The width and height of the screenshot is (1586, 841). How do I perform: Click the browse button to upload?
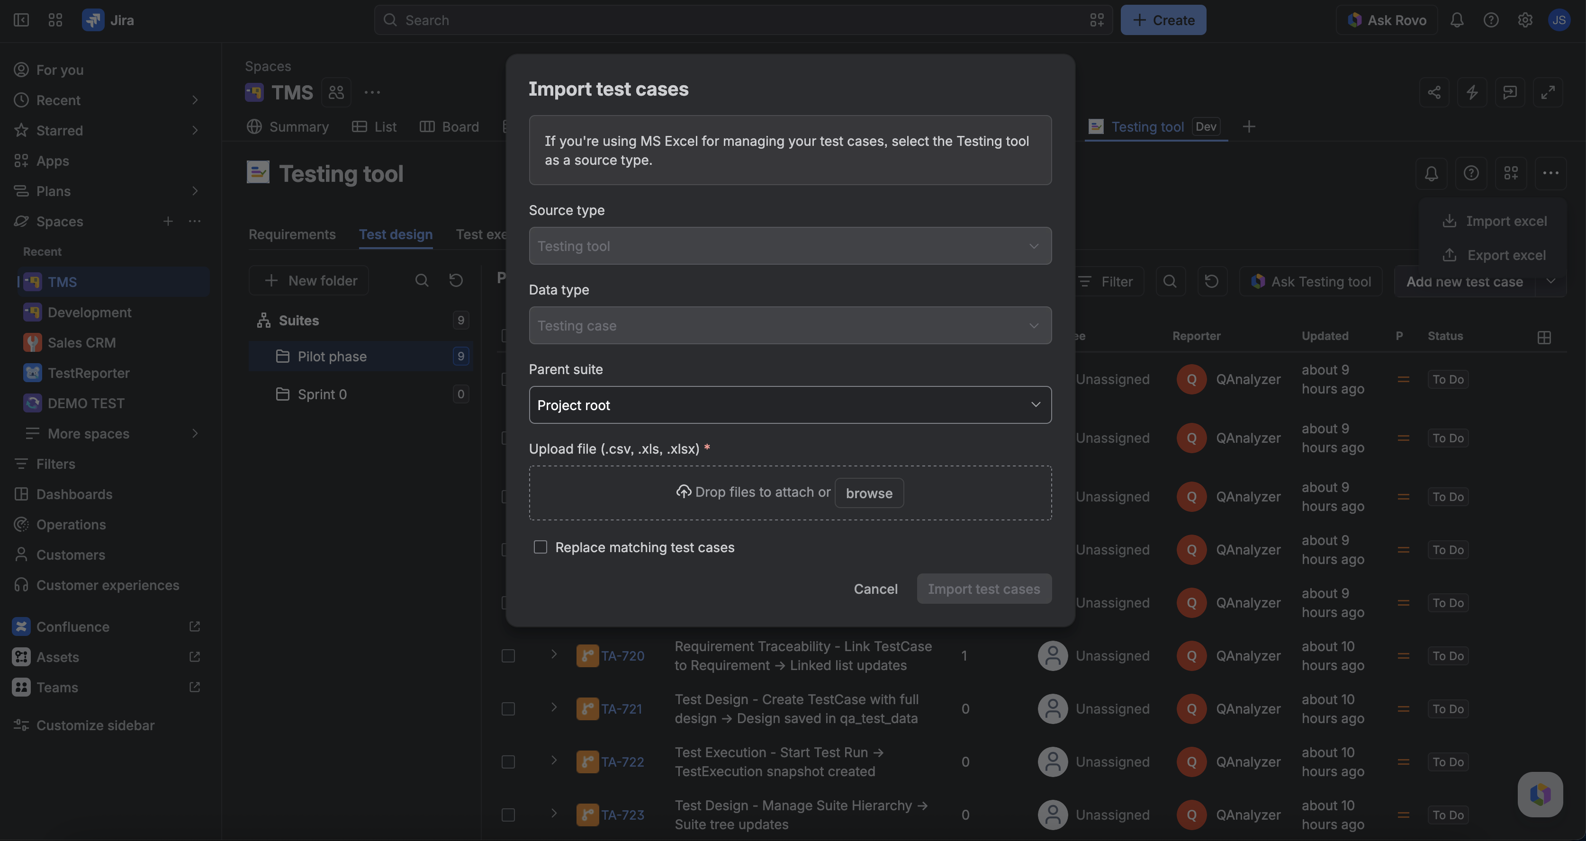point(869,492)
